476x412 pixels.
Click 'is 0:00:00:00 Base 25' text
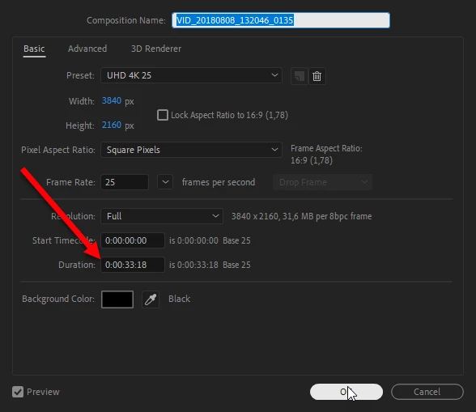pos(210,240)
